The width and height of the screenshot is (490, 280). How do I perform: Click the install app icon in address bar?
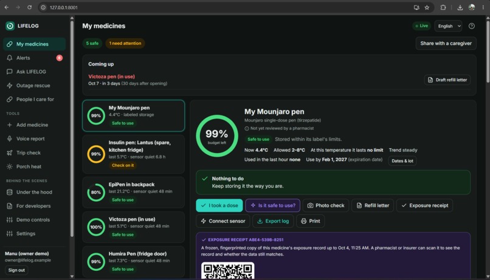tap(416, 7)
